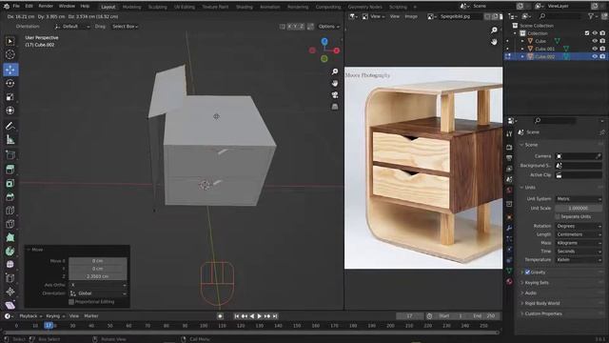Screen dimensions: 609x343
Task: Open the File menu
Action: [16, 7]
